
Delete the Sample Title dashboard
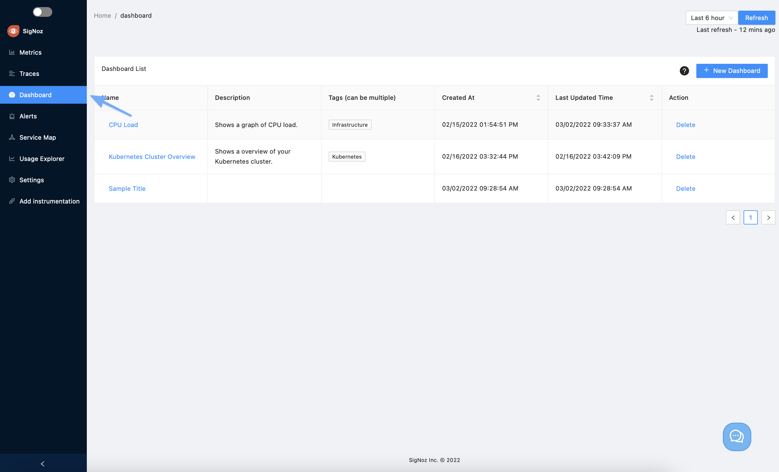click(x=685, y=188)
